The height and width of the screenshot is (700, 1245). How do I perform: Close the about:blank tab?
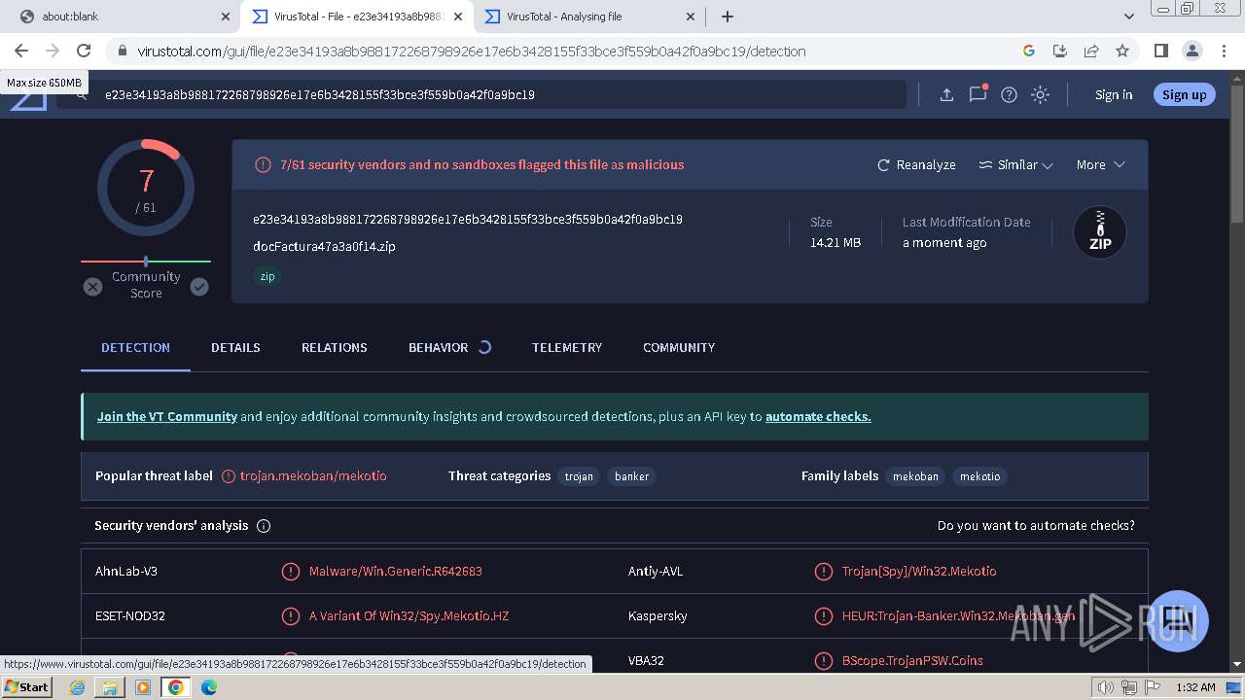point(226,17)
